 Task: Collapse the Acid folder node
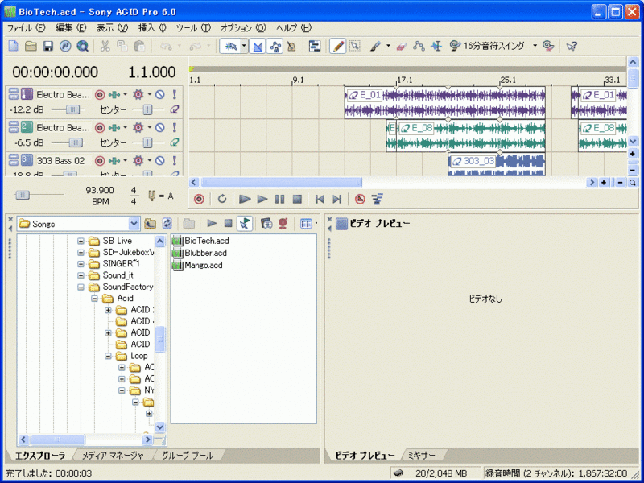(x=94, y=299)
